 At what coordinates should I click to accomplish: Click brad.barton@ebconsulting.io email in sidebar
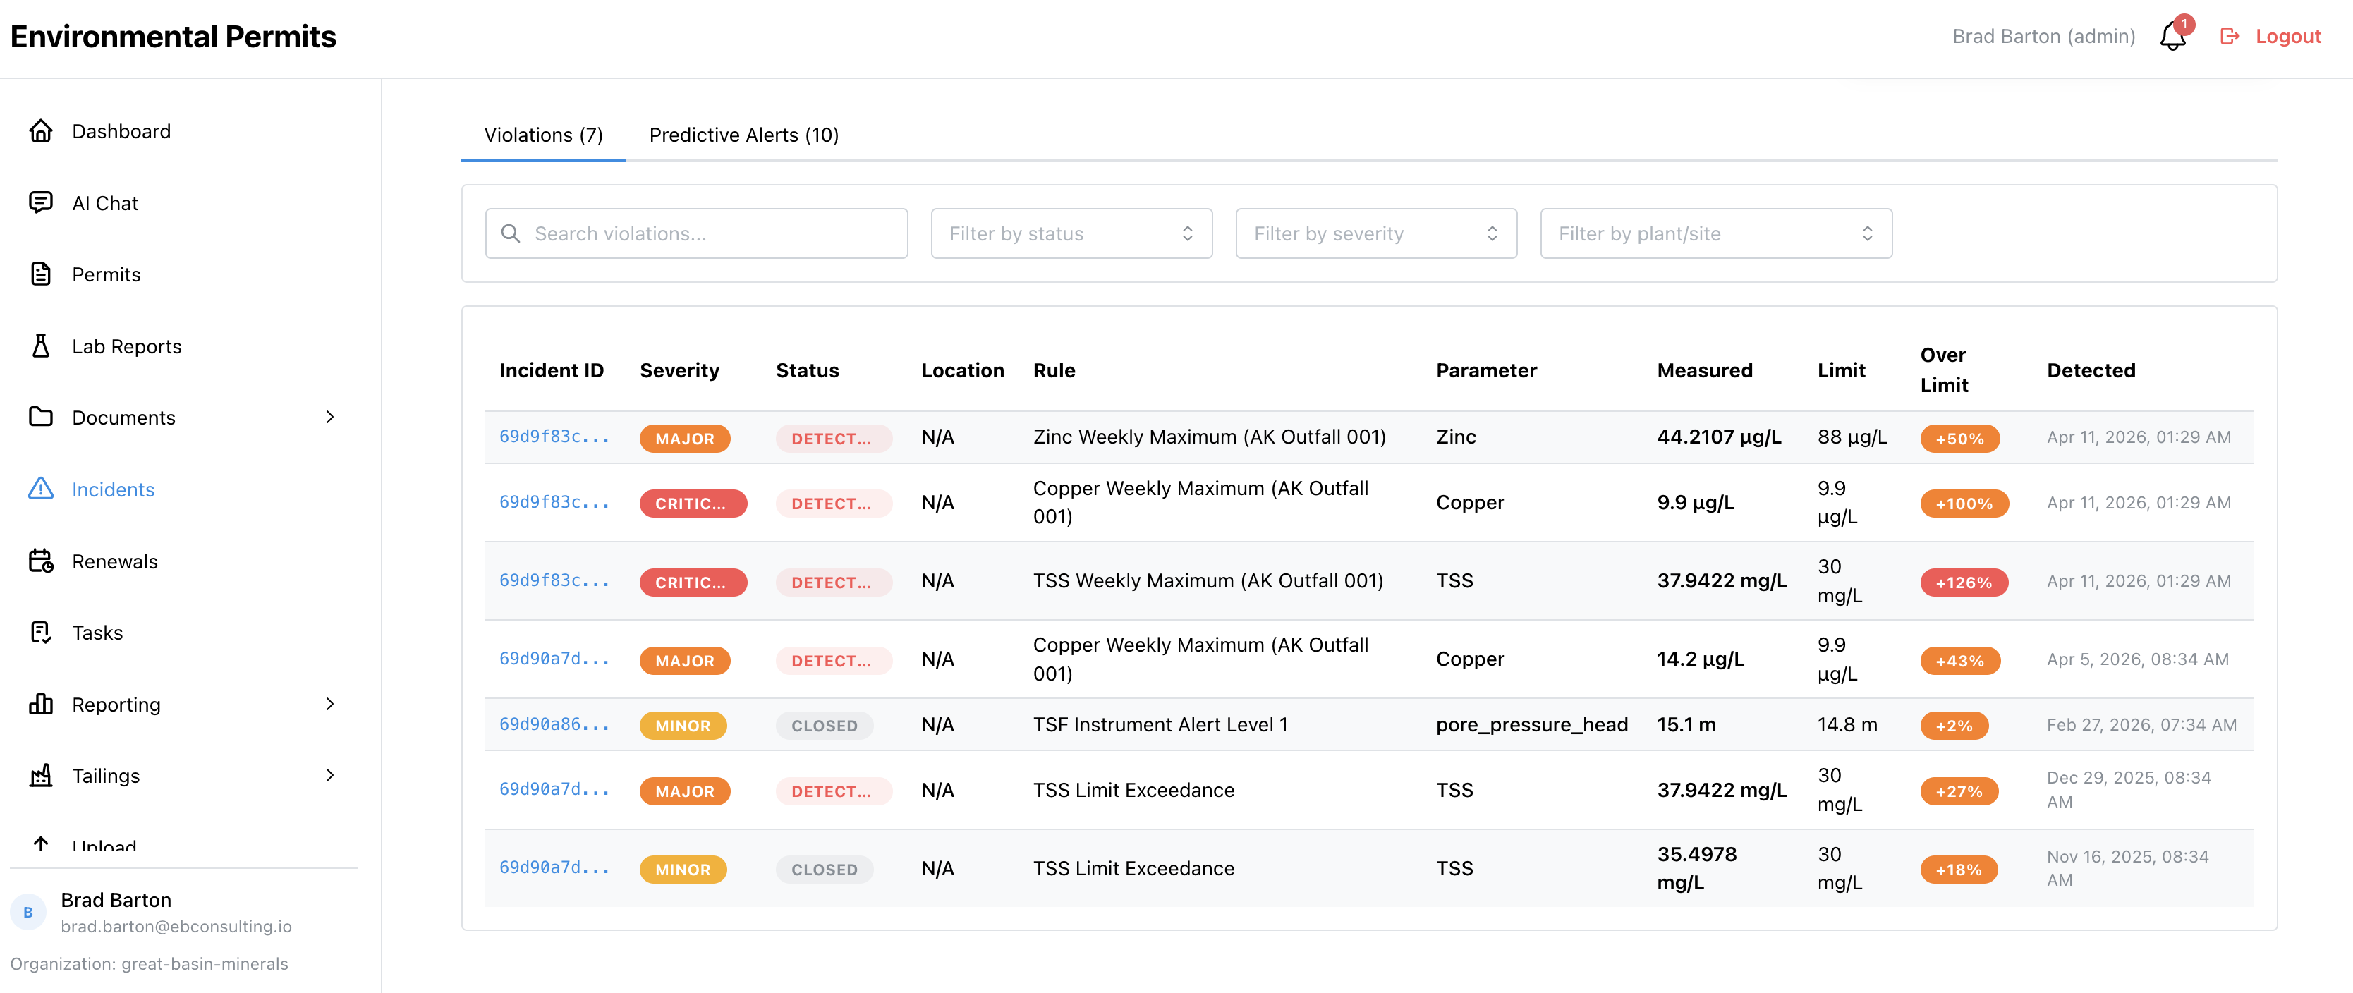click(176, 926)
